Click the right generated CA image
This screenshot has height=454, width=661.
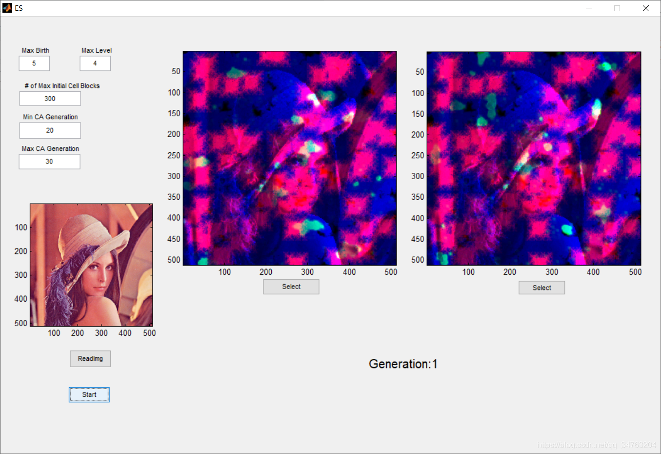coord(534,159)
